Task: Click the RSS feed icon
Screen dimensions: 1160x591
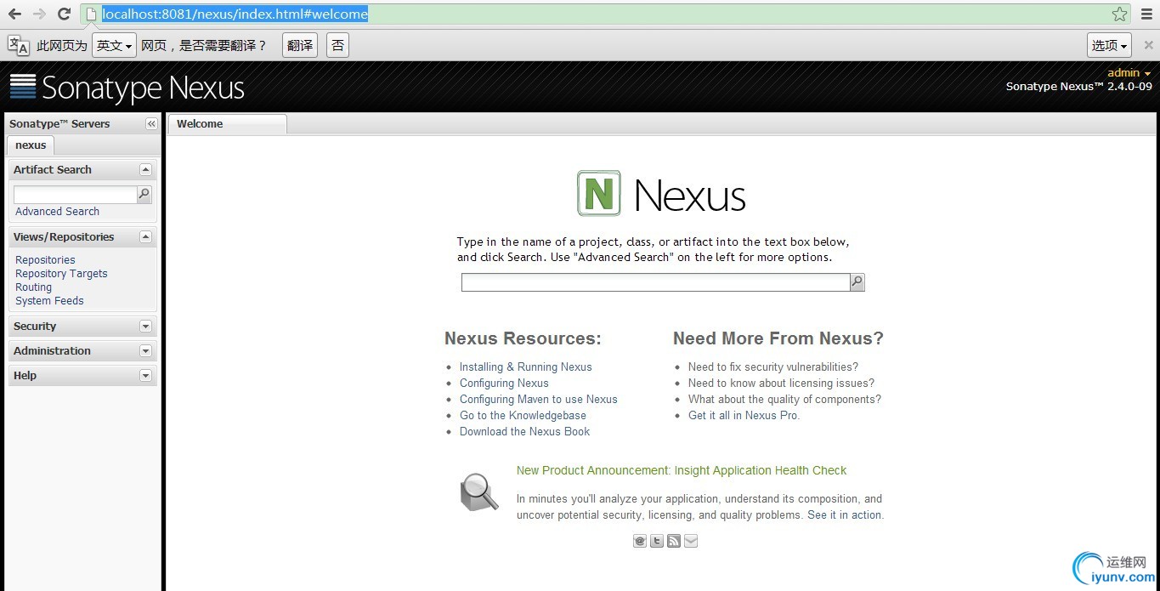Action: (x=674, y=541)
